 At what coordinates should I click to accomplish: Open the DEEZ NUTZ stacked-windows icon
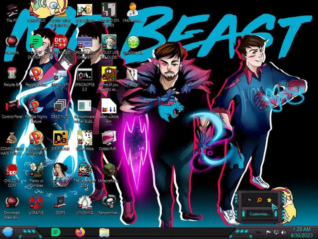61,106
